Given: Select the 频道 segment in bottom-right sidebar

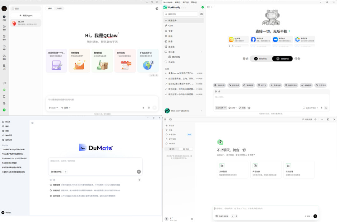Looking at the screenshot, I should coord(186,149).
